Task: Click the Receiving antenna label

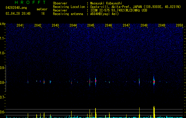Action: click(68, 14)
